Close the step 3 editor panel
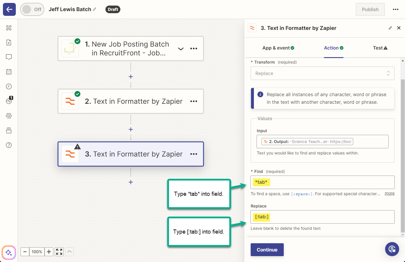This screenshot has width=405, height=262. pos(399,28)
